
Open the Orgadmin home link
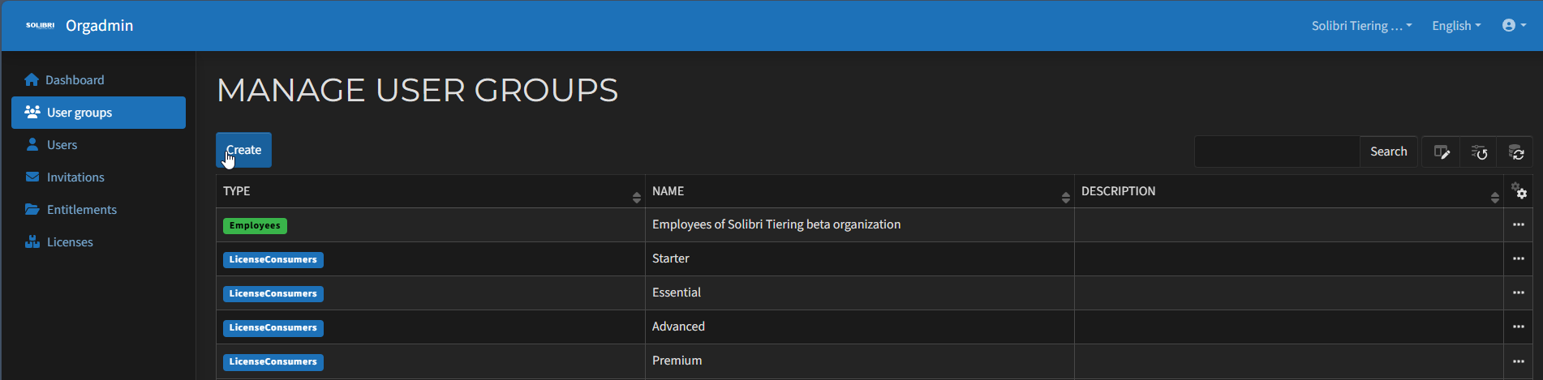pyautogui.click(x=99, y=26)
